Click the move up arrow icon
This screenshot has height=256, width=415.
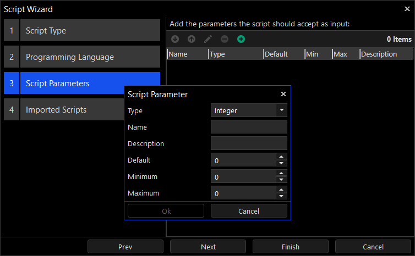(192, 39)
